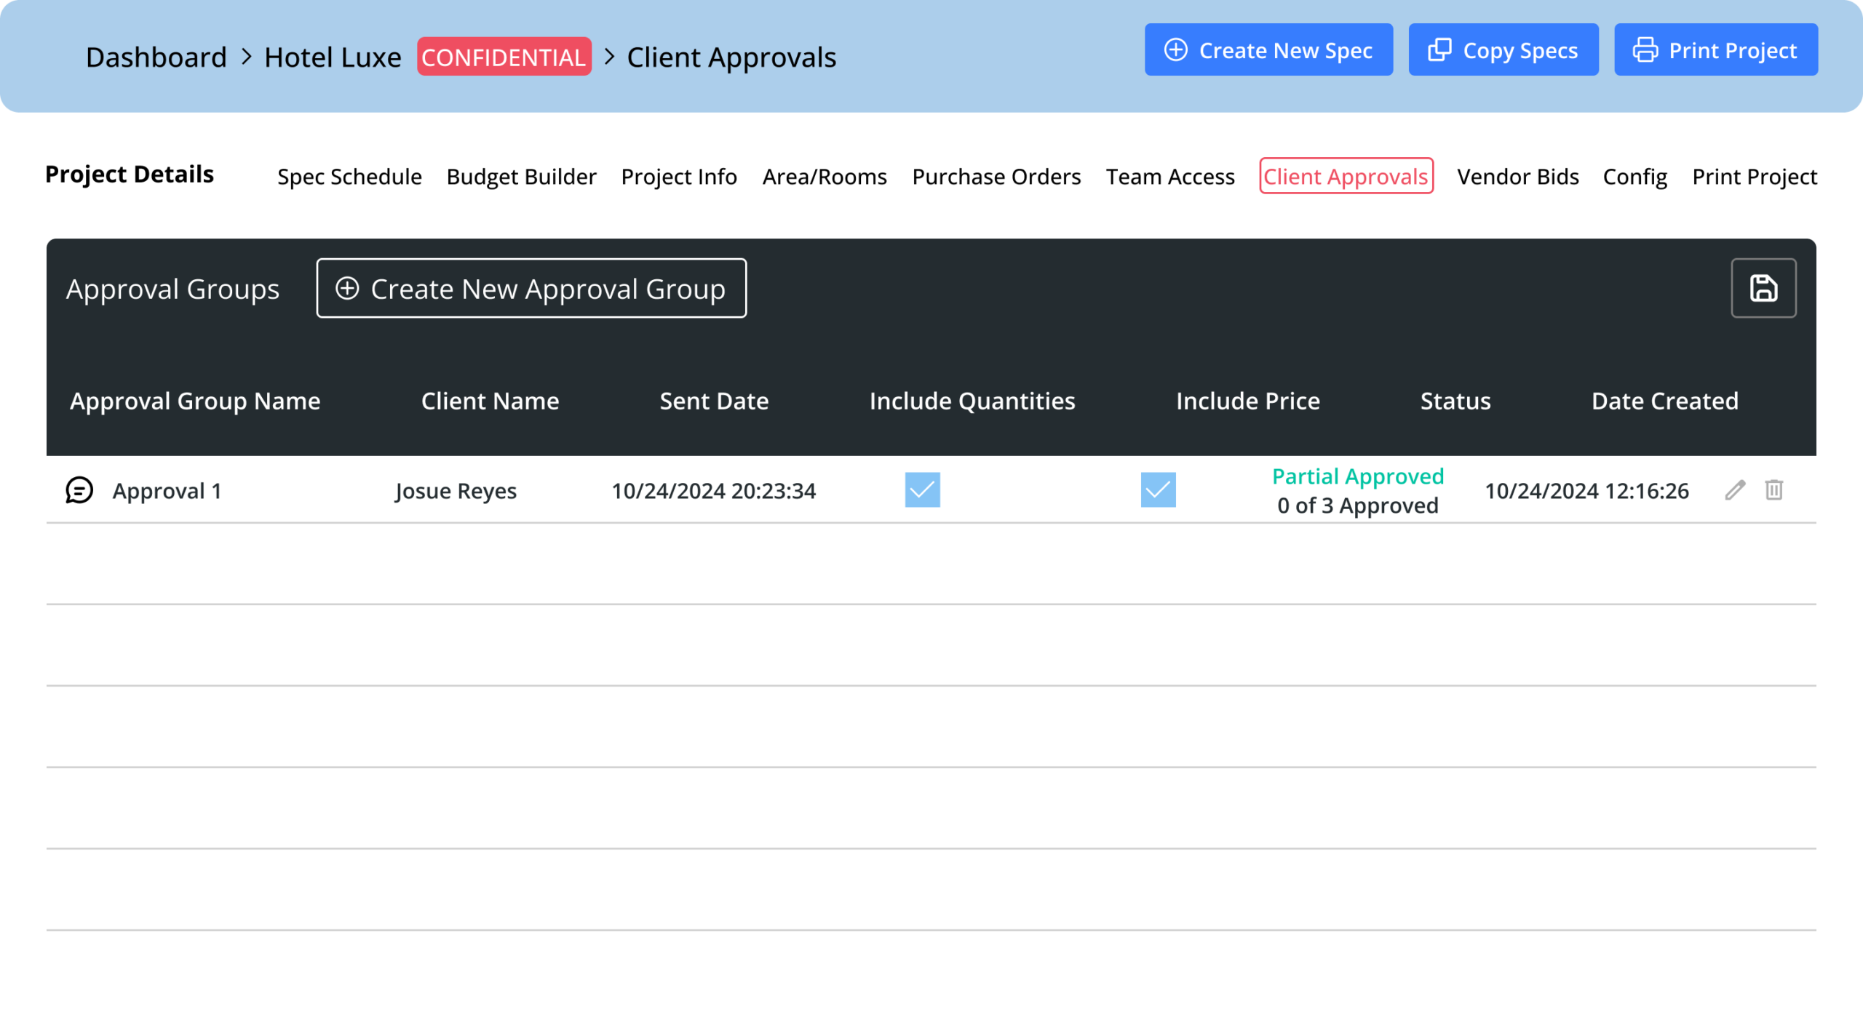This screenshot has height=1032, width=1863.
Task: Click the 'Project Details' heading
Action: 130,175
